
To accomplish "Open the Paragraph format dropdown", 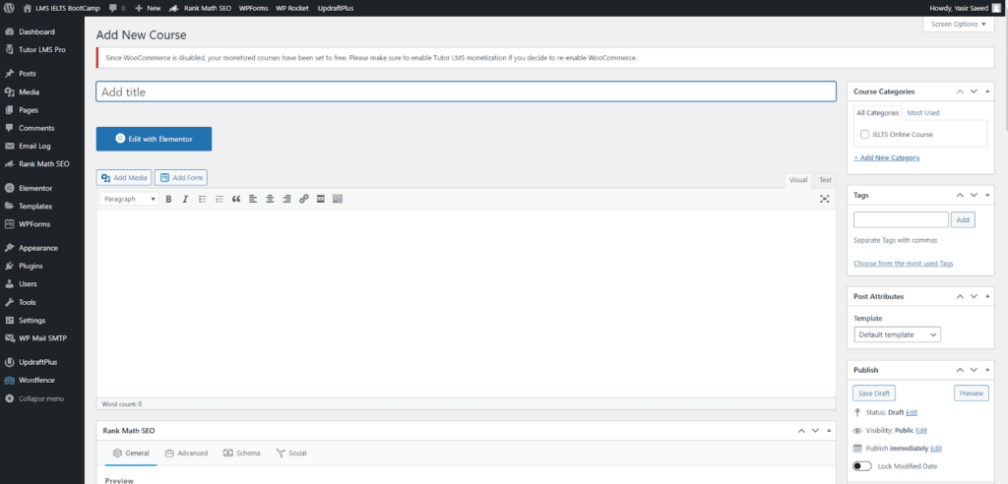I will 129,200.
